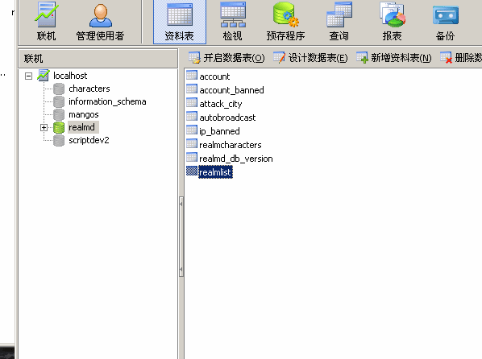Switch to 检视 views icon
The height and width of the screenshot is (359, 482).
pos(233,22)
